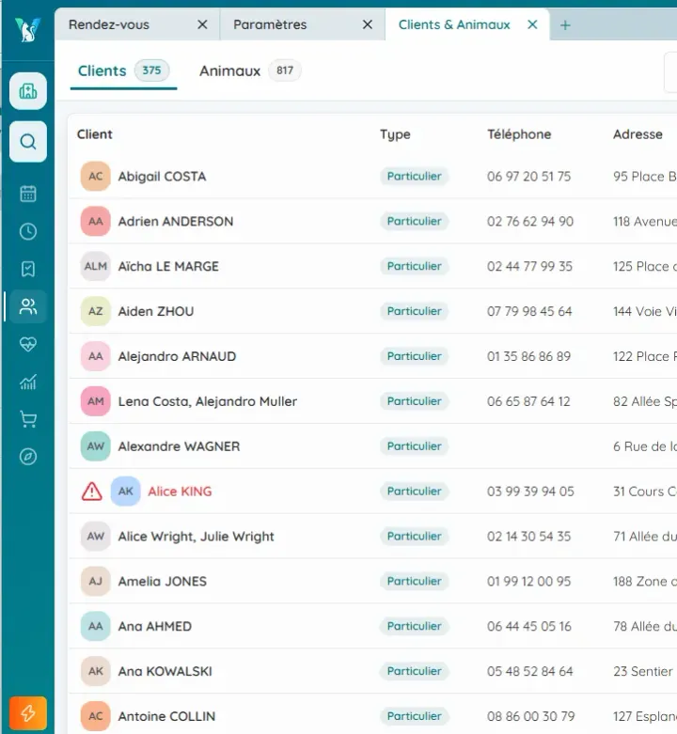Open client Lena Costa, Alejandro Muller
Image resolution: width=677 pixels, height=734 pixels.
point(208,401)
